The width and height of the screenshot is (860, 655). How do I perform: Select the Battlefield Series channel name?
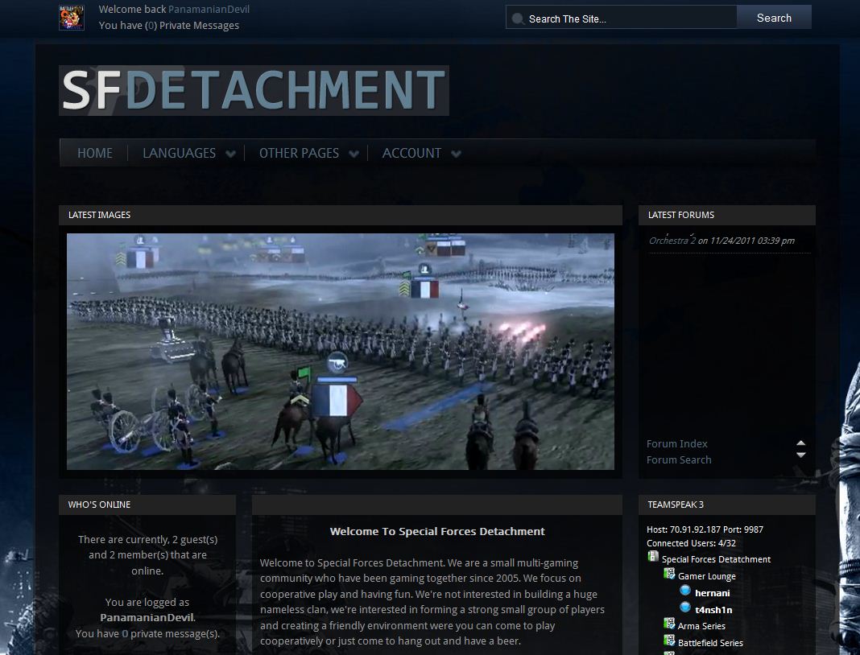710,643
